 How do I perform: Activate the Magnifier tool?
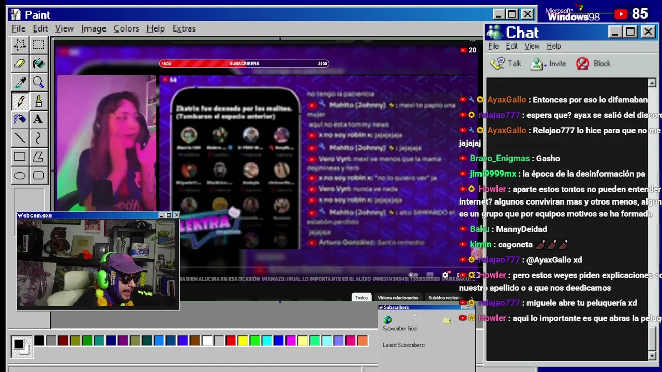tap(38, 82)
